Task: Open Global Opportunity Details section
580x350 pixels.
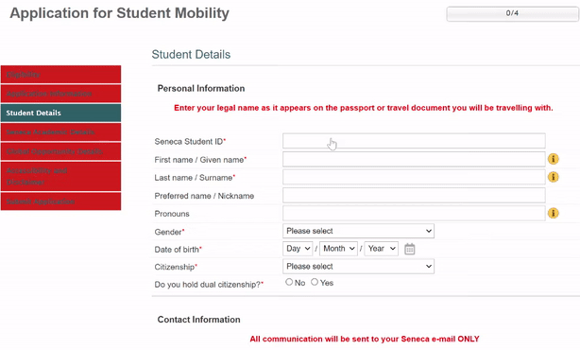Action: (60, 151)
